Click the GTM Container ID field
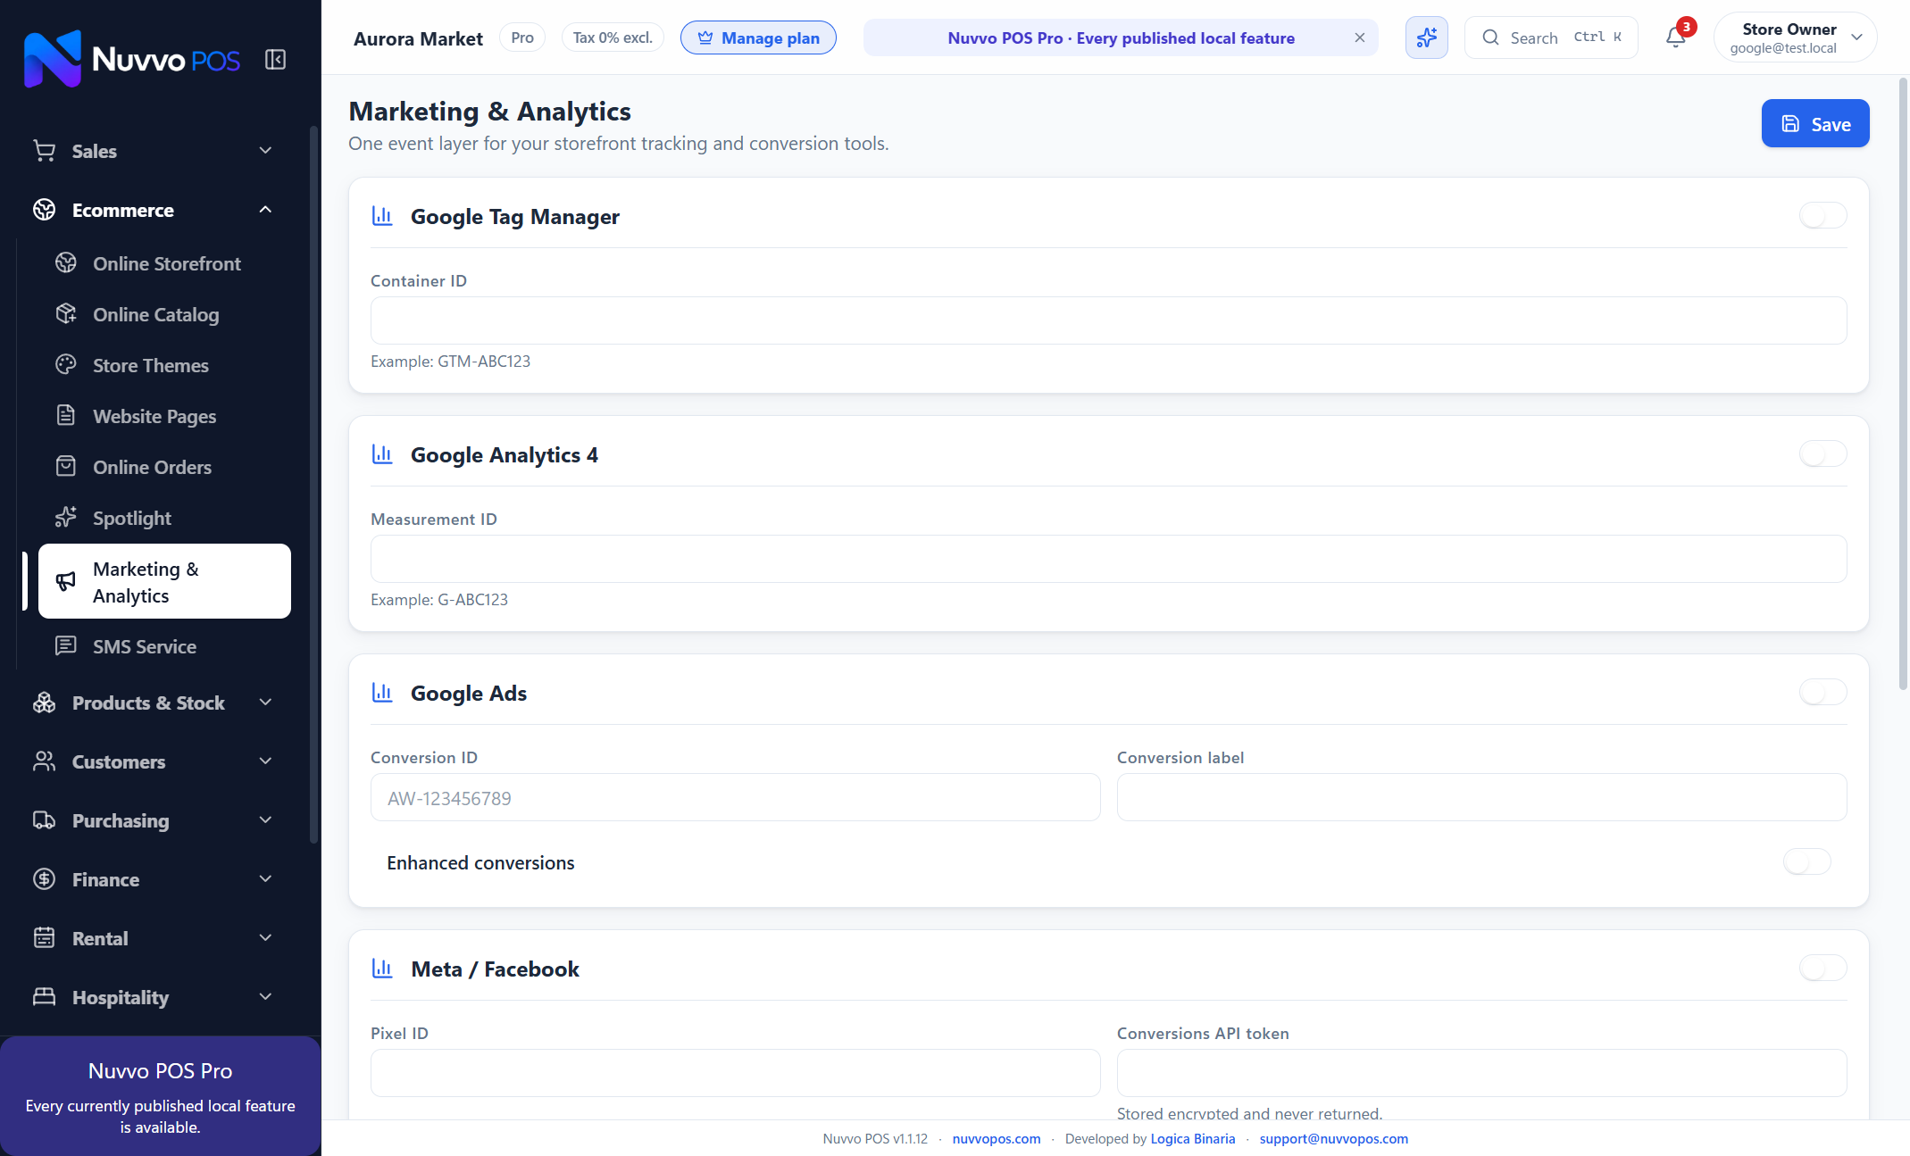This screenshot has width=1910, height=1156. [x=1108, y=320]
